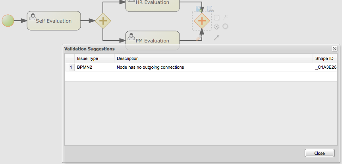Add an end event via the circle shortcut
Viewport: 342px width, 164px height.
point(225,26)
